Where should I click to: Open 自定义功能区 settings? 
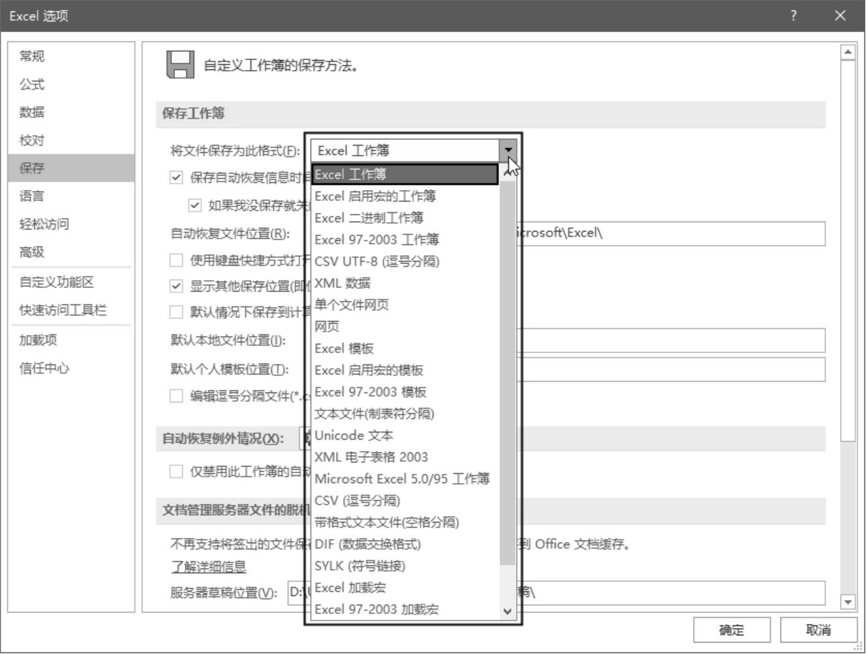[x=57, y=282]
